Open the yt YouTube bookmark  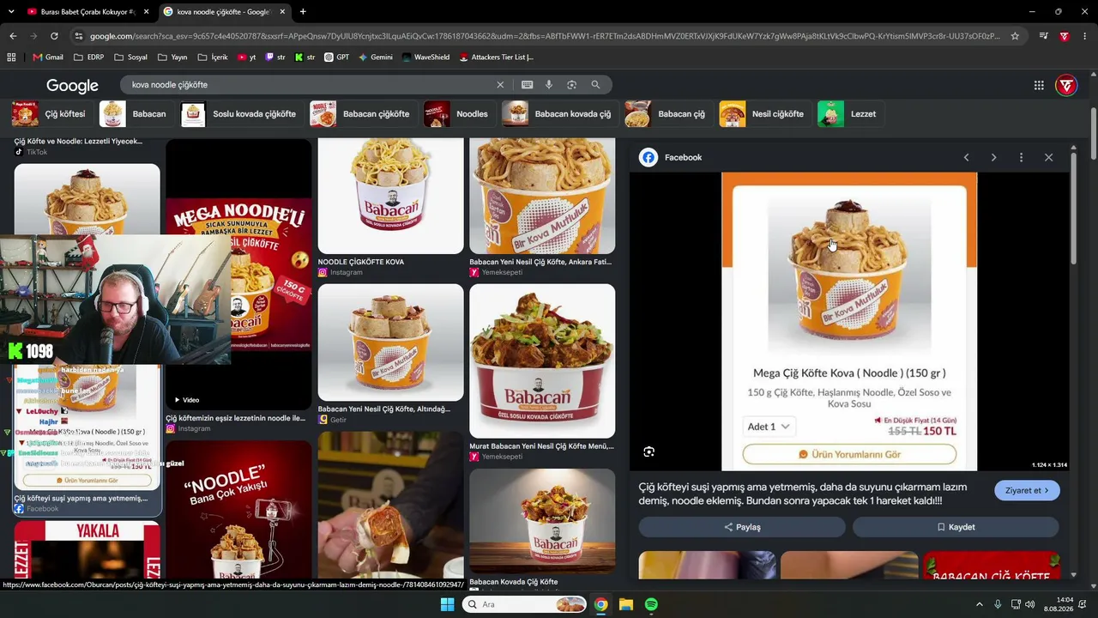246,58
